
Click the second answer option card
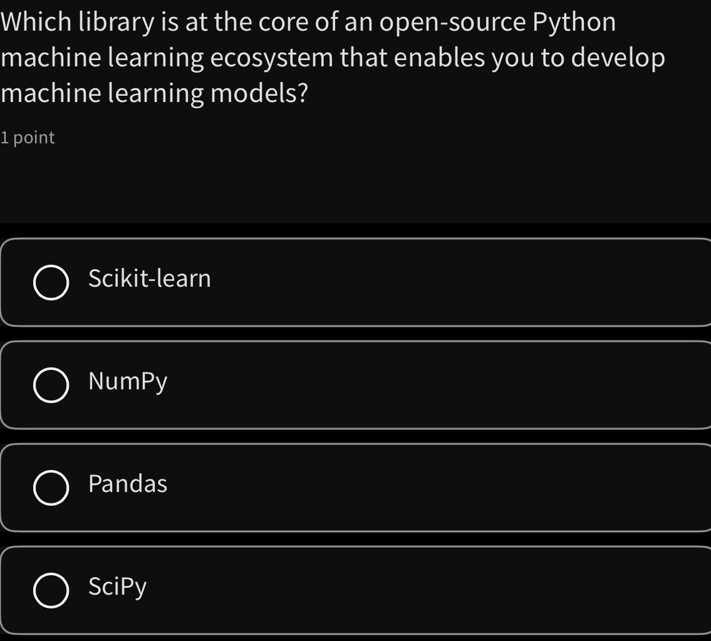355,384
